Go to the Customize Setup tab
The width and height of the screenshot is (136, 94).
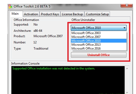tap(97, 14)
